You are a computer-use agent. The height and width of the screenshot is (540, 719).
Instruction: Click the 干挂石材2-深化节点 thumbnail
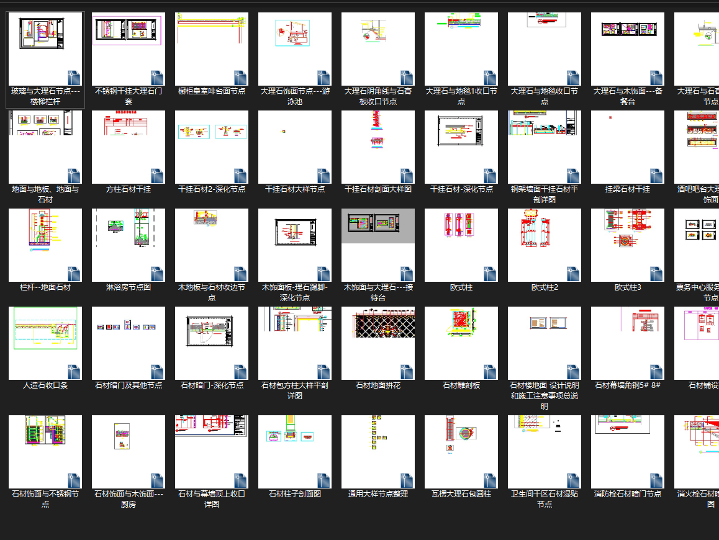pos(211,147)
